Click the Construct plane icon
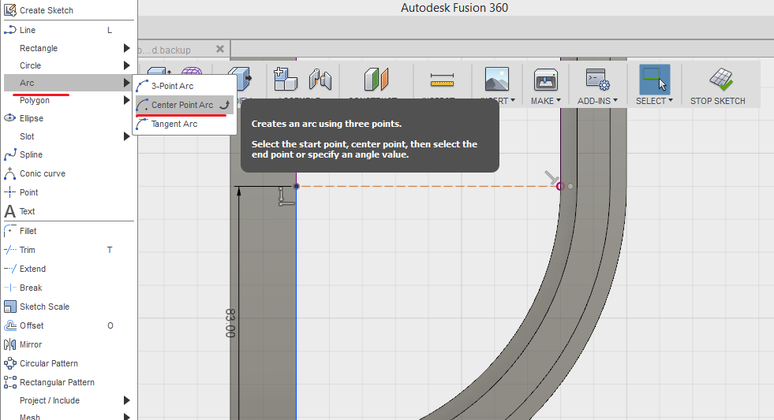Image resolution: width=774 pixels, height=420 pixels. [x=376, y=79]
